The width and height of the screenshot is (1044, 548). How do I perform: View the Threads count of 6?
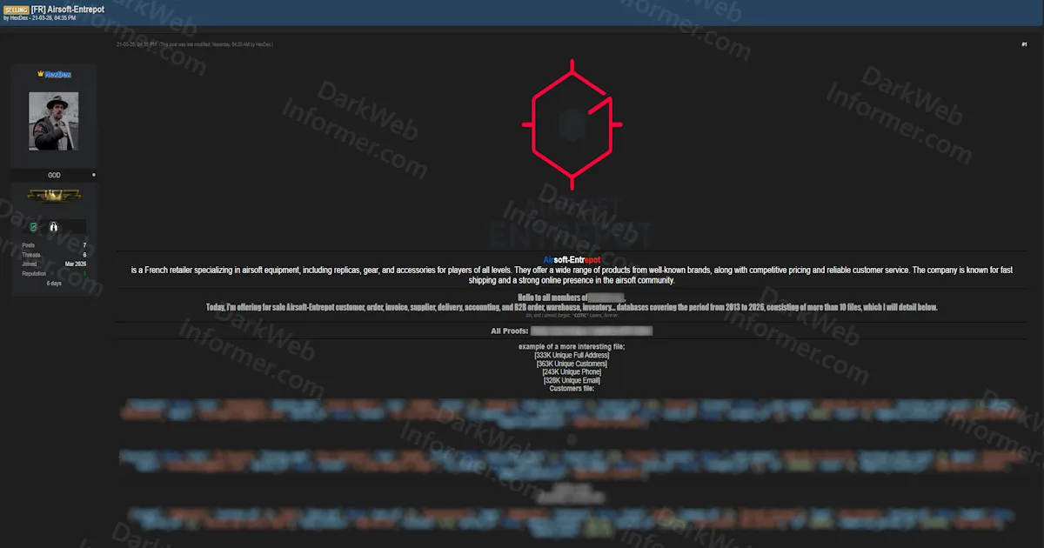click(84, 255)
